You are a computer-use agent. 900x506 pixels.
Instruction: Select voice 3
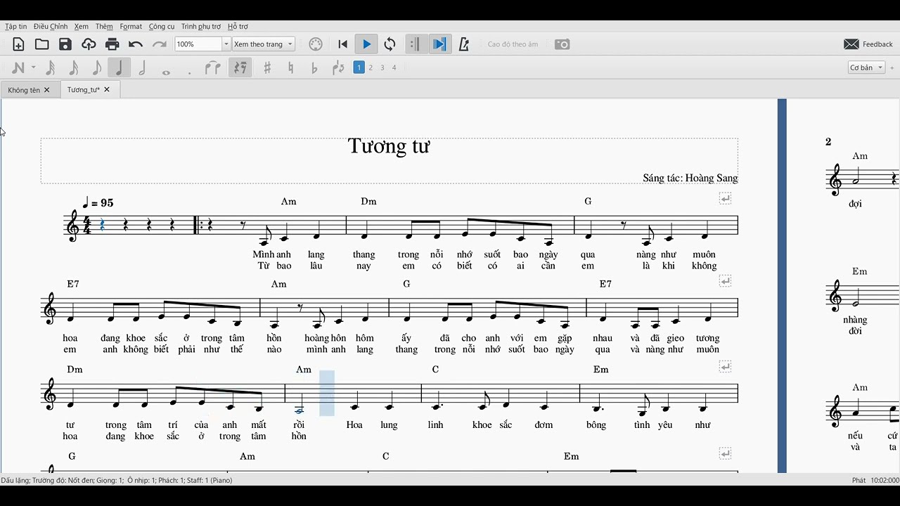pos(382,67)
